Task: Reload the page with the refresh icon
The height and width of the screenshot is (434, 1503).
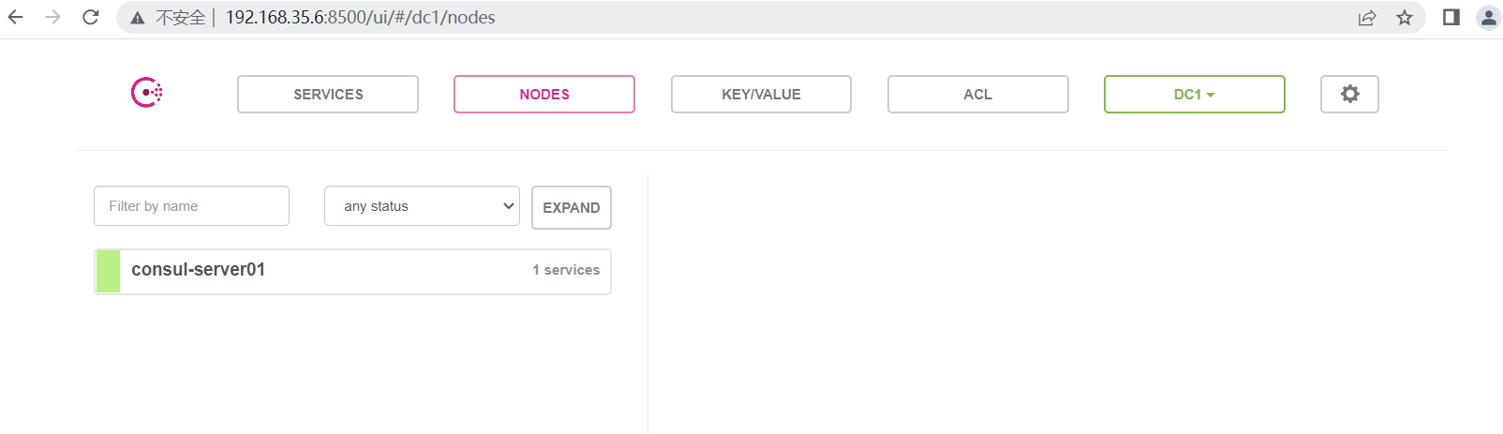Action: coord(91,17)
